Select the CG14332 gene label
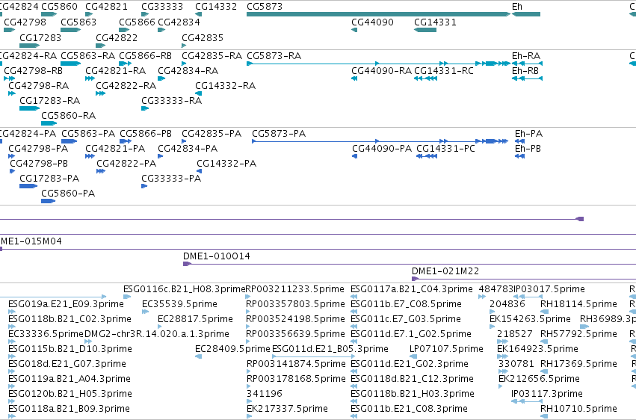 point(216,7)
